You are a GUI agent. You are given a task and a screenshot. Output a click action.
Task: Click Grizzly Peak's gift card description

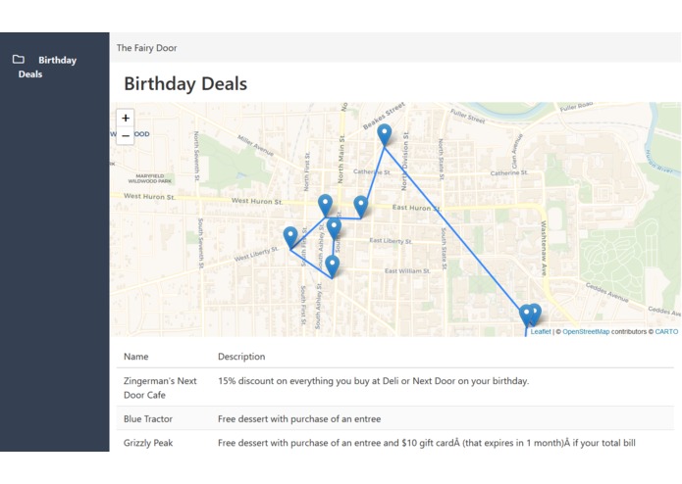click(x=426, y=443)
